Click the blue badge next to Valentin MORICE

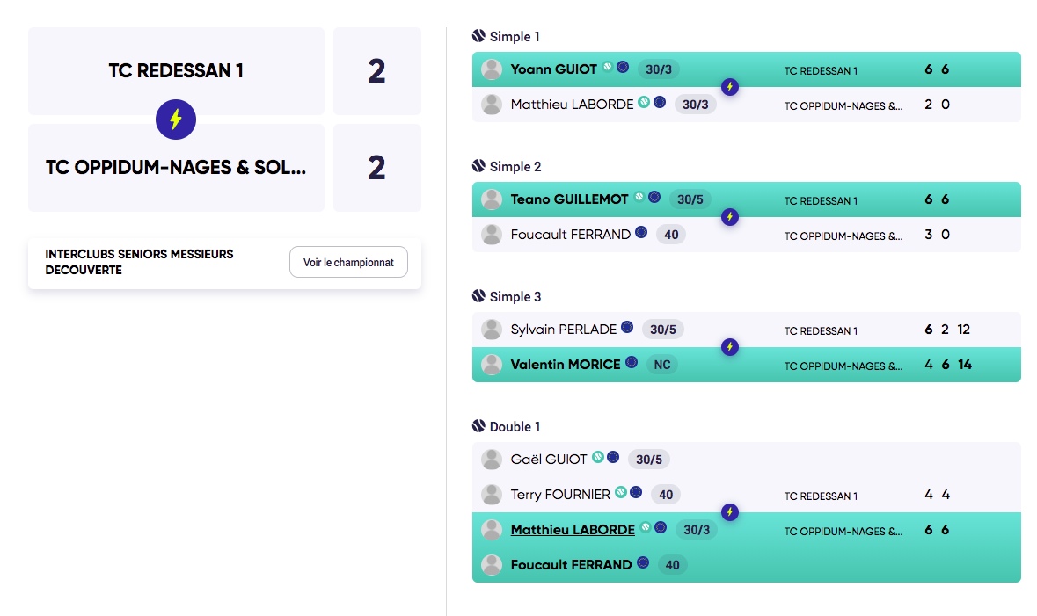tap(632, 362)
